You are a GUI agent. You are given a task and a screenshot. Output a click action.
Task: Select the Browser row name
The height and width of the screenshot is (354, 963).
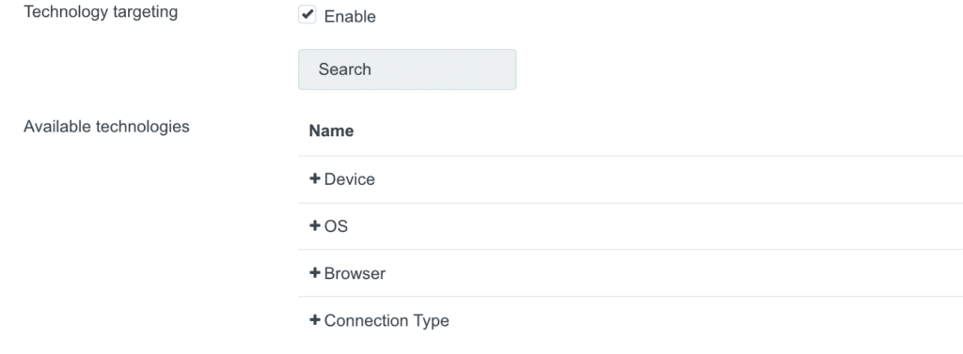click(355, 273)
